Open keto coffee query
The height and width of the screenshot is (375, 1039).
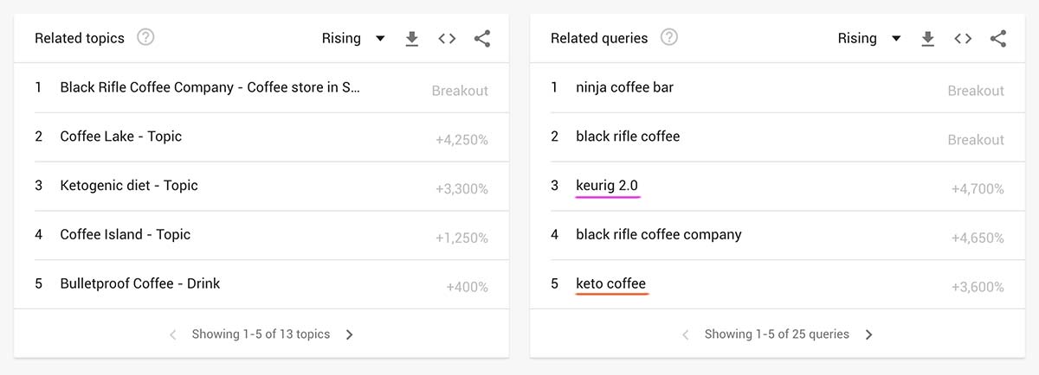[610, 283]
